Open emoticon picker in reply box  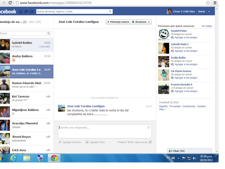148,127
